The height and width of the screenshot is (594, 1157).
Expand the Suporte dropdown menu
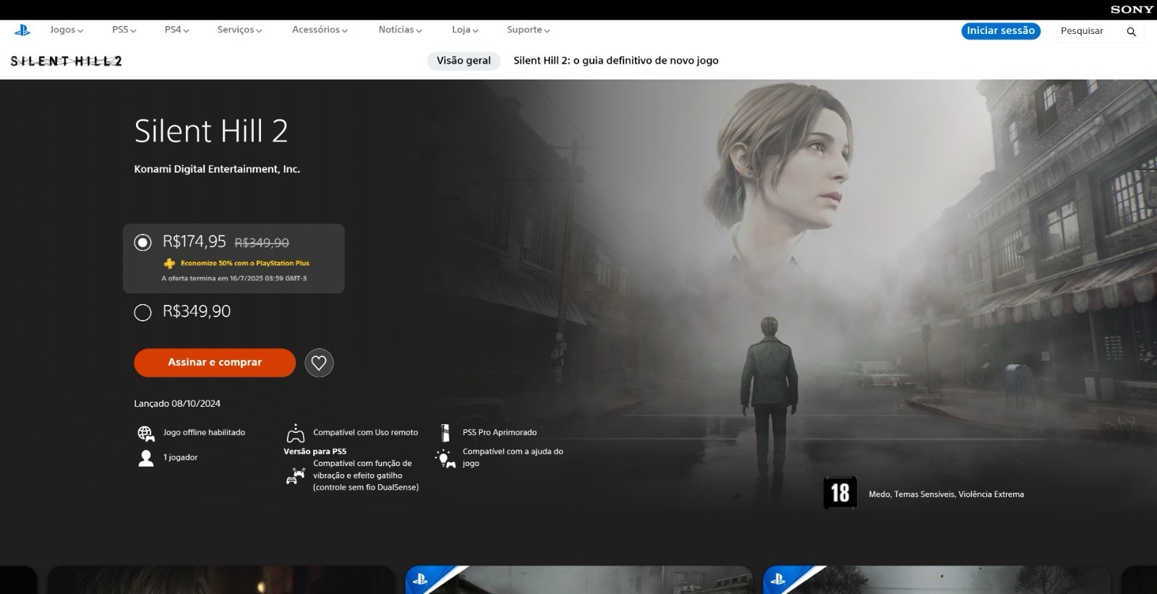pyautogui.click(x=529, y=30)
